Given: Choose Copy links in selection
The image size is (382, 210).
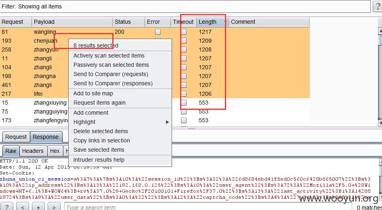Looking at the screenshot, I should click(x=120, y=140).
